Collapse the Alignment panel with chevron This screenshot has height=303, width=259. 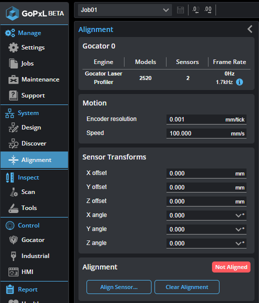coord(250,29)
